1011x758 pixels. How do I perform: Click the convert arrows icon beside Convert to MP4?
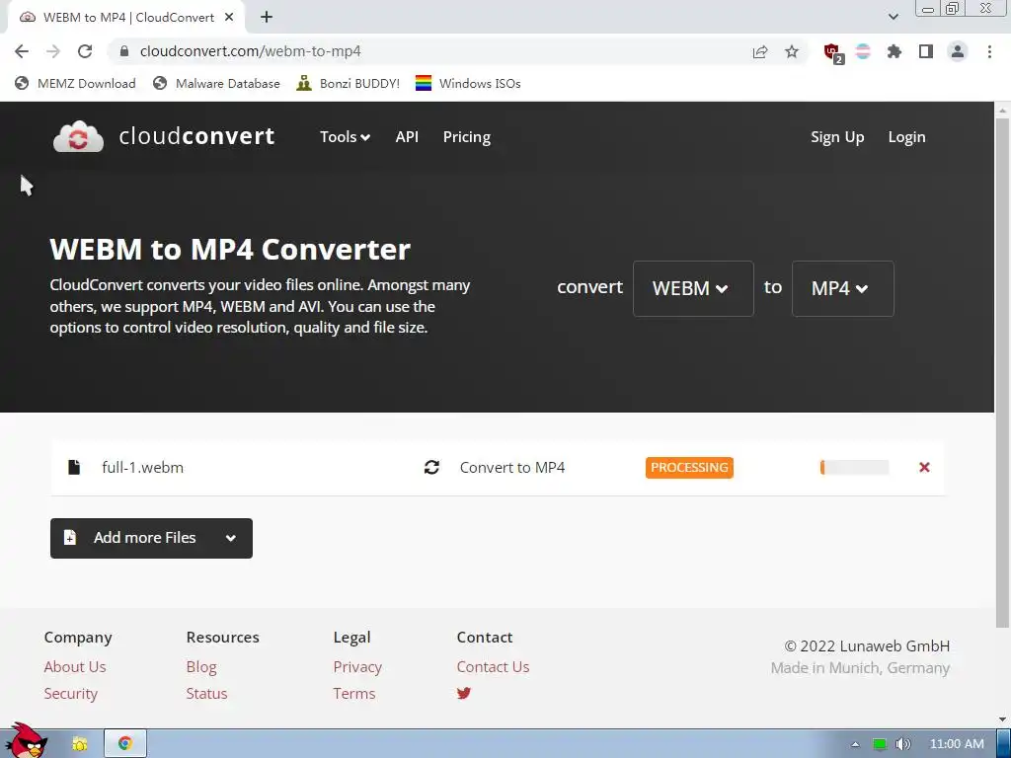431,467
